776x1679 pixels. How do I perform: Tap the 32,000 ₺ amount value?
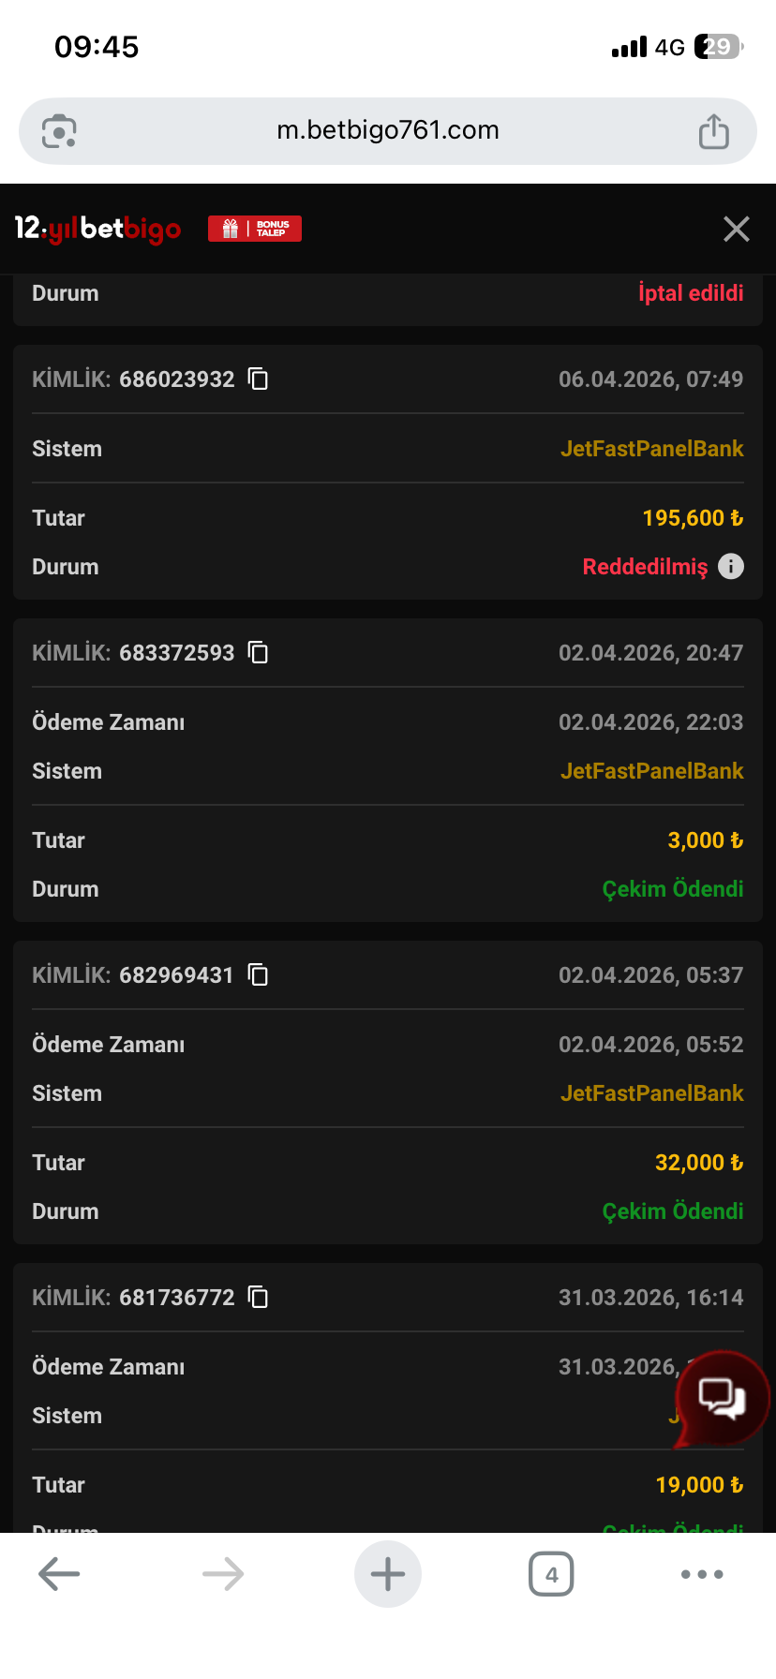pos(699,1163)
